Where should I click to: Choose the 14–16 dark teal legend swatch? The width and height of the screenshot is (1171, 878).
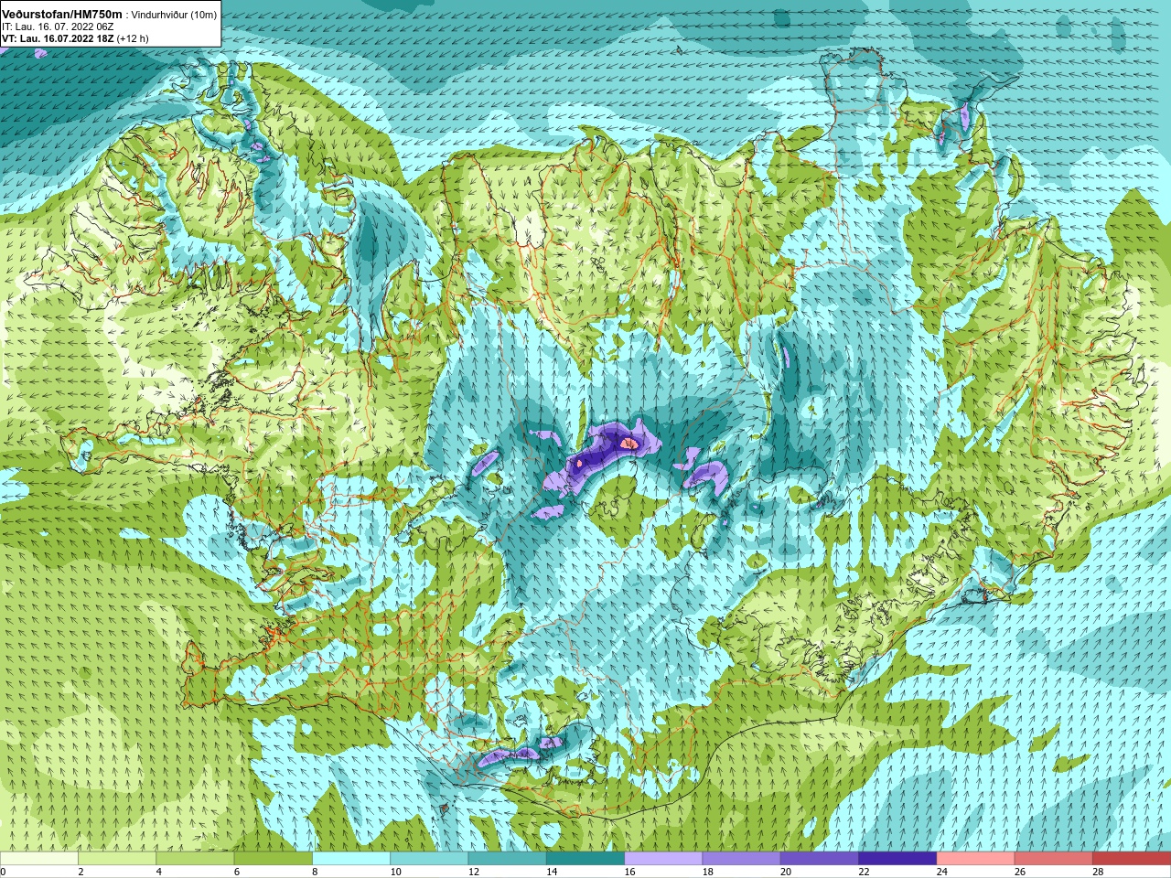click(585, 859)
